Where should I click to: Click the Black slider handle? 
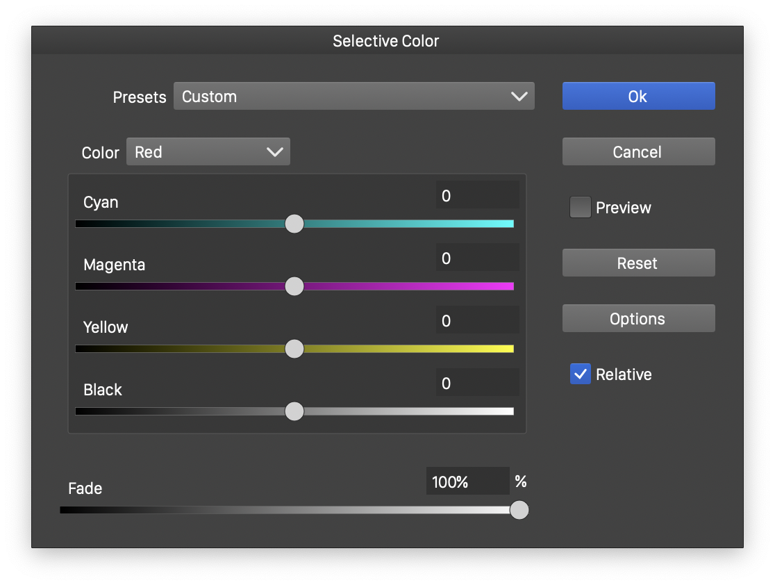(x=294, y=411)
